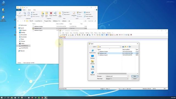Toggle Word wrap icon in Notepad++ toolbar
The image size is (176, 99).
pyautogui.click(x=102, y=35)
